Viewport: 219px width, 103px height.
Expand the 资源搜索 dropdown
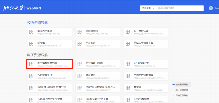click(148, 8)
